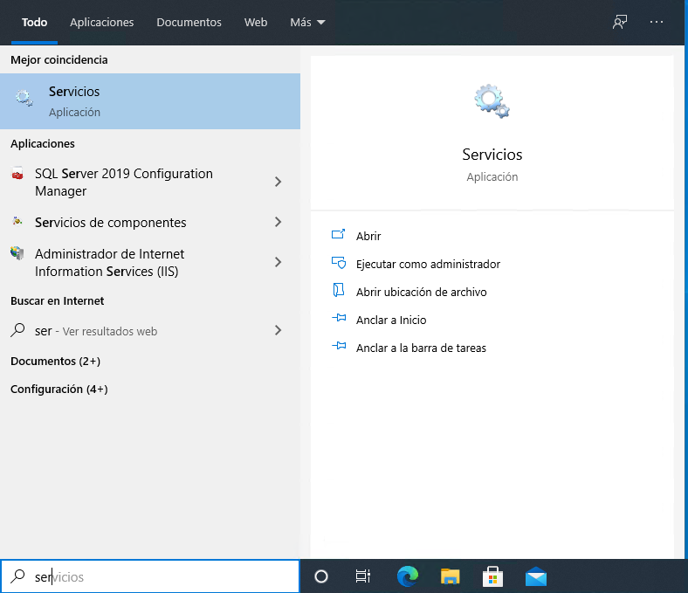688x593 pixels.
Task: Choose Anclar a la barra de tareas
Action: [421, 348]
